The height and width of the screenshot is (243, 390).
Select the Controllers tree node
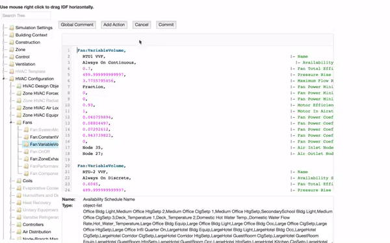(33, 224)
